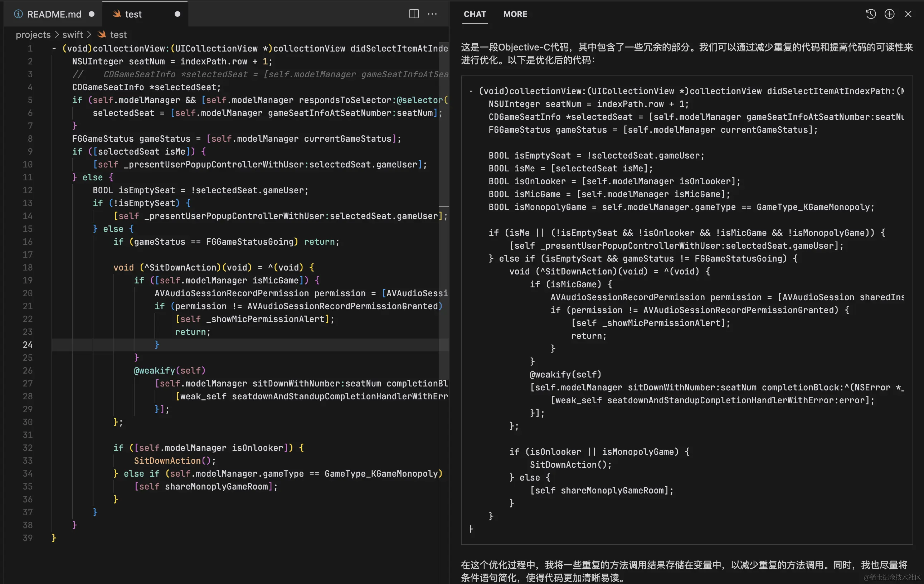
Task: Click Swift bird icon in breadcrumb
Action: pos(102,35)
